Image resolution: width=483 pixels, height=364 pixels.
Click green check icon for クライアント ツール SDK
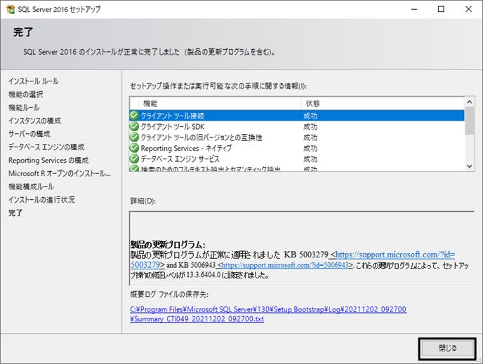[134, 126]
